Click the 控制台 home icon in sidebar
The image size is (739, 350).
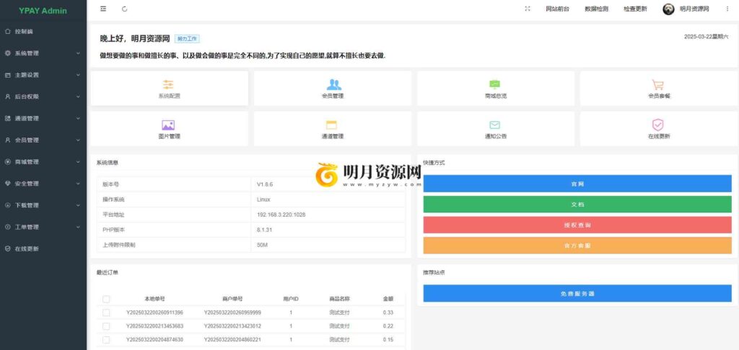pyautogui.click(x=7, y=32)
